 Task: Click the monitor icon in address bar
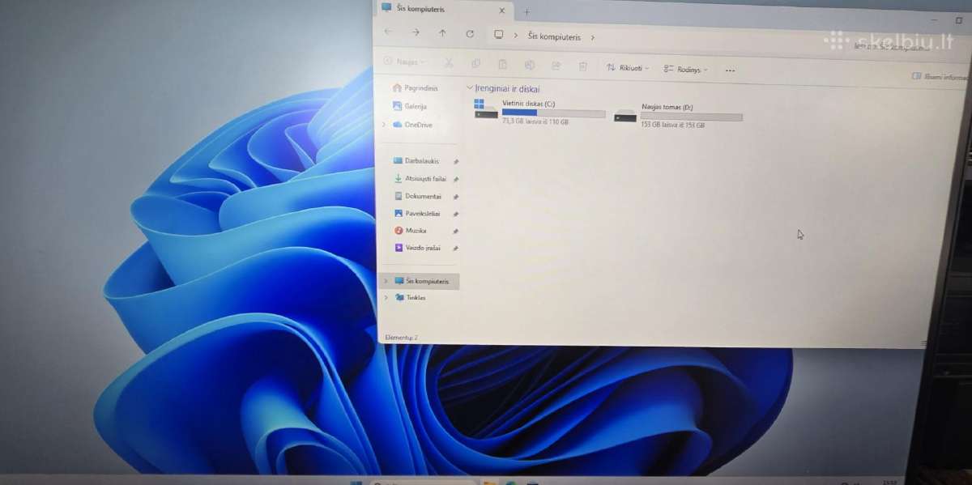(499, 35)
